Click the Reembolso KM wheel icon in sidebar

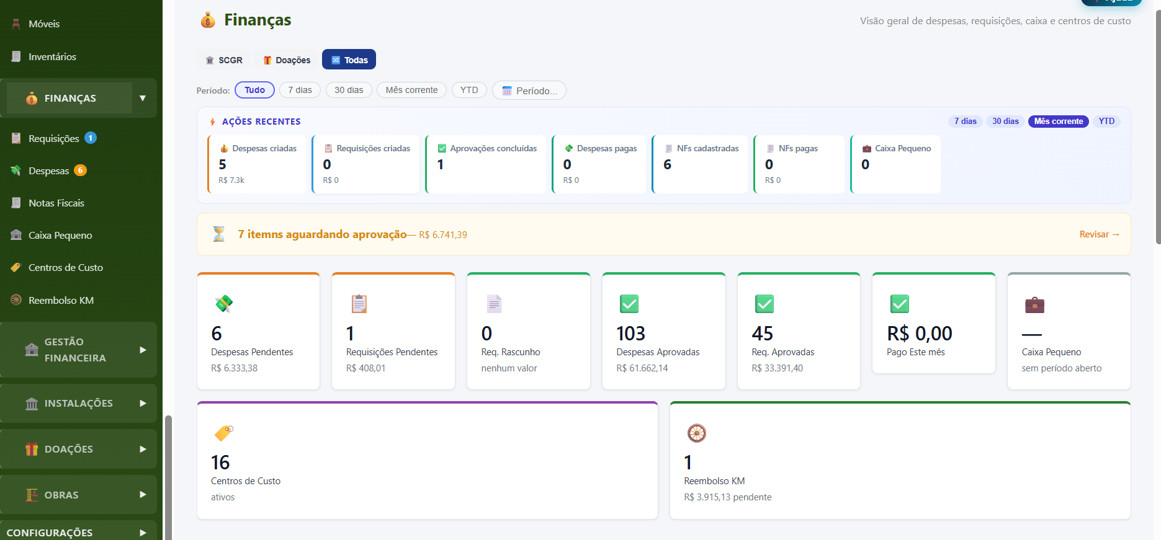(x=16, y=300)
